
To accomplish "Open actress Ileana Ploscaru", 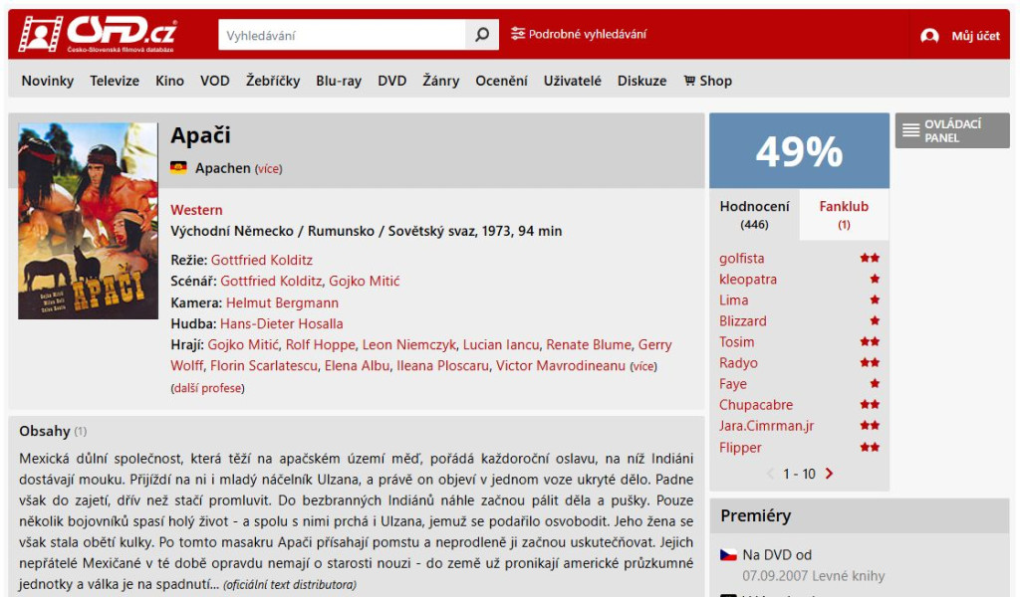I will click(443, 366).
